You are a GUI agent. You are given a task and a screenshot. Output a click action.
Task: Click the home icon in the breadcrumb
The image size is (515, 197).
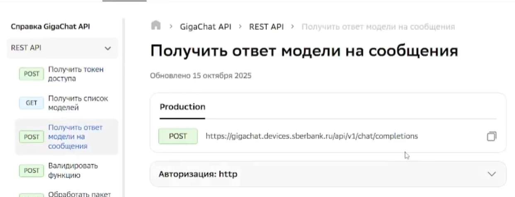[156, 26]
